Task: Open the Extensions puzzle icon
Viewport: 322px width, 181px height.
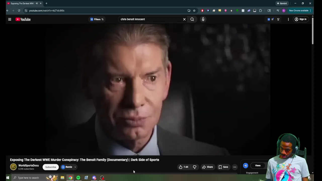Action: tap(261, 11)
